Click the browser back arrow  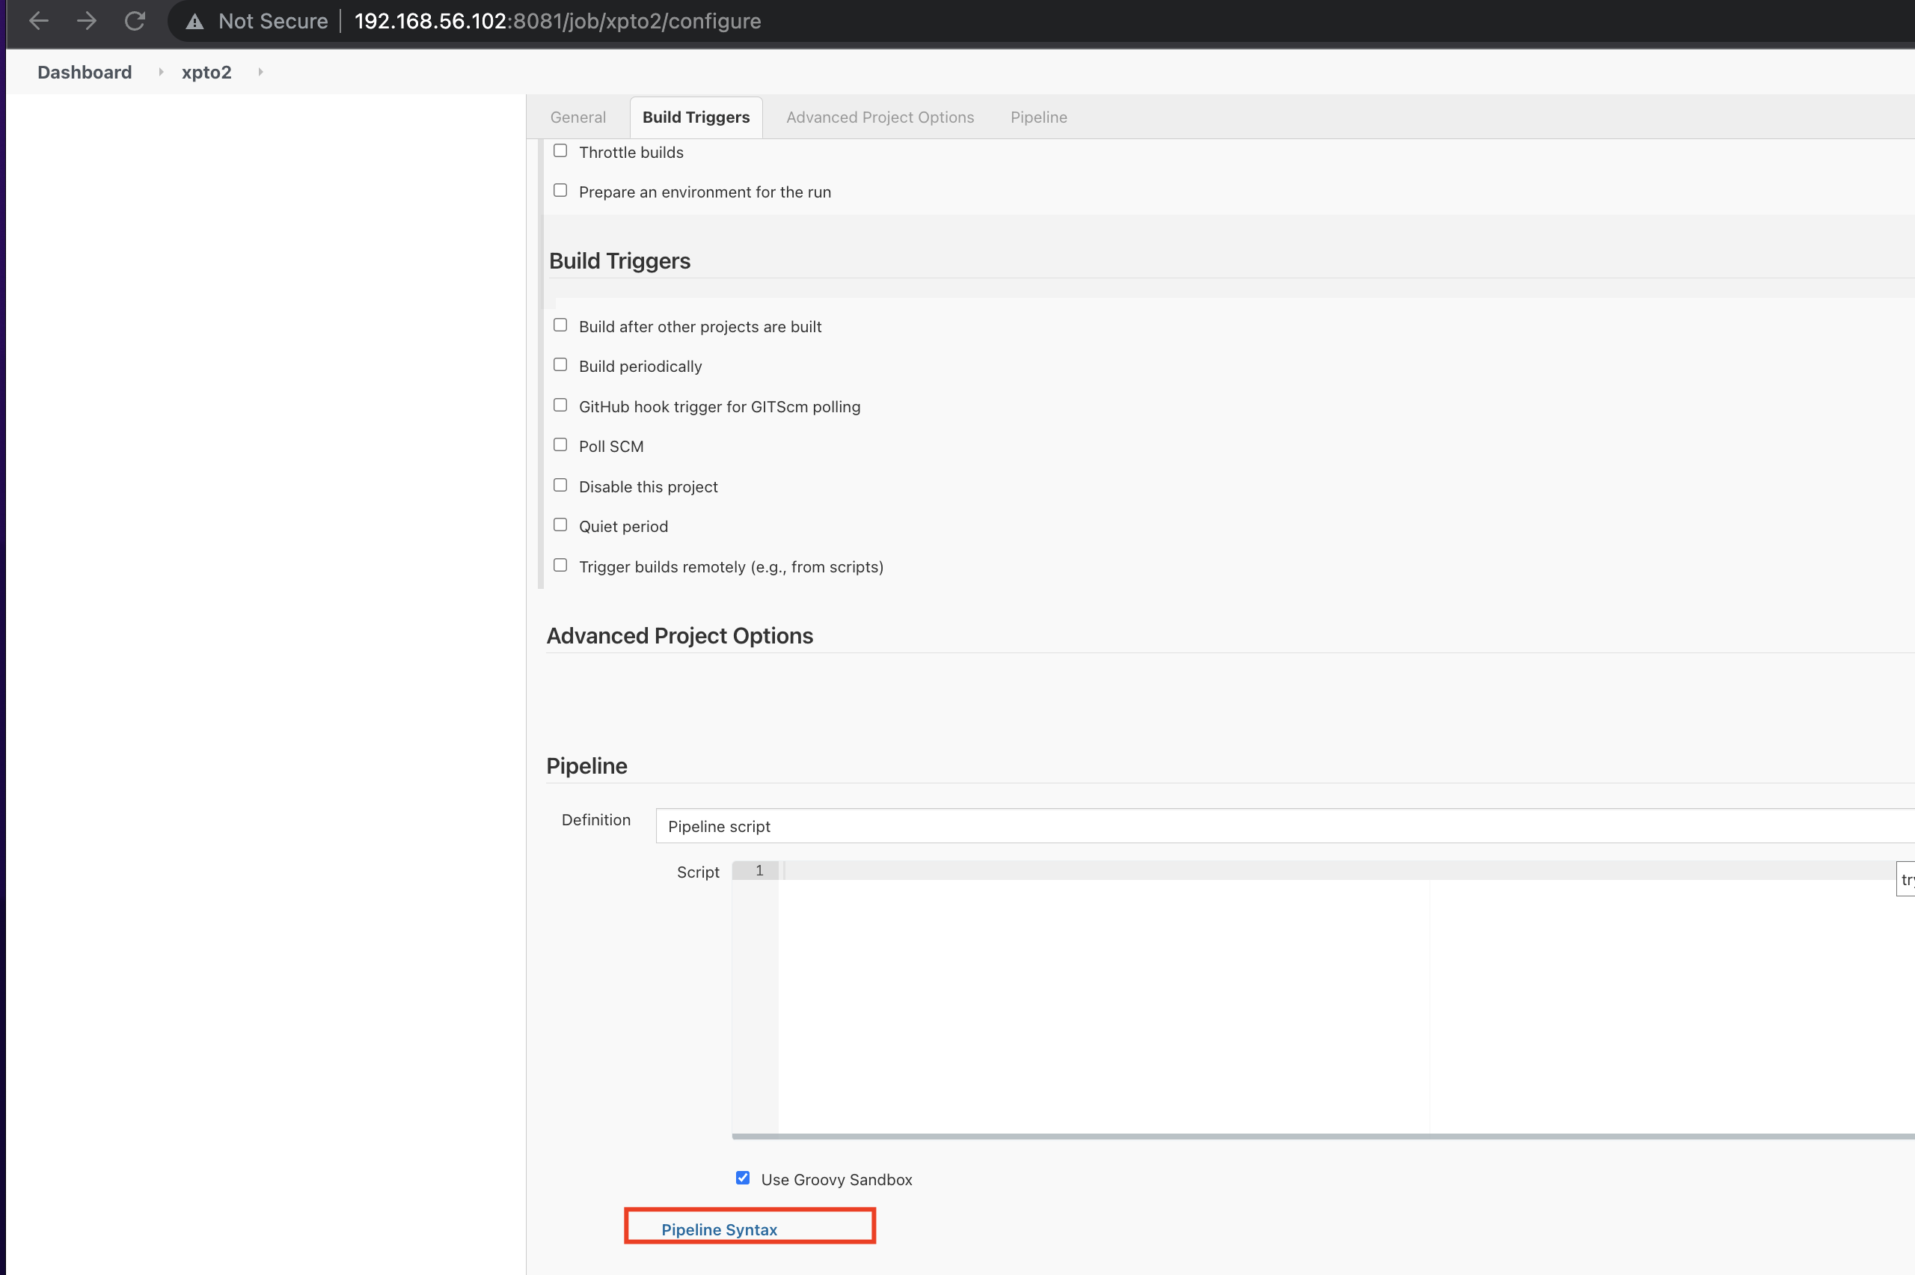click(x=38, y=21)
